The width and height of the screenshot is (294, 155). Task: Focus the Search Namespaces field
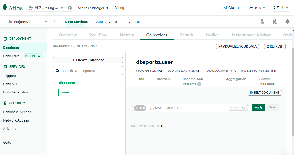(x=88, y=71)
